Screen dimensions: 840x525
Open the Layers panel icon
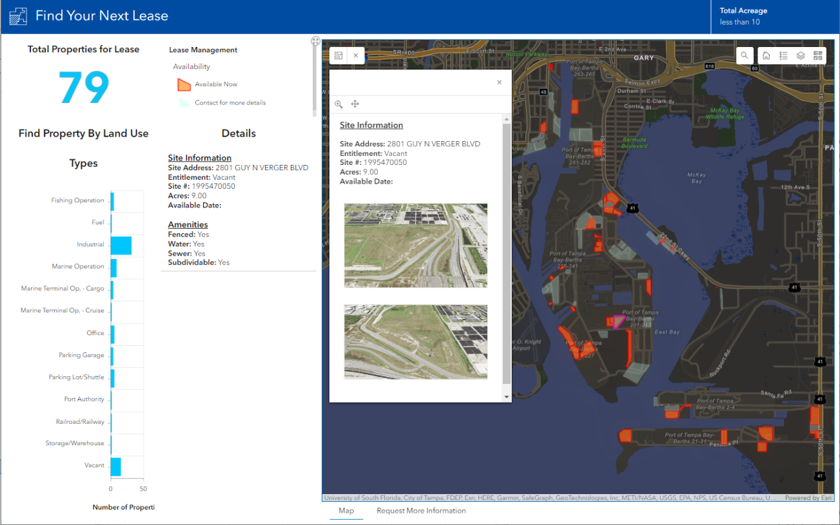801,55
